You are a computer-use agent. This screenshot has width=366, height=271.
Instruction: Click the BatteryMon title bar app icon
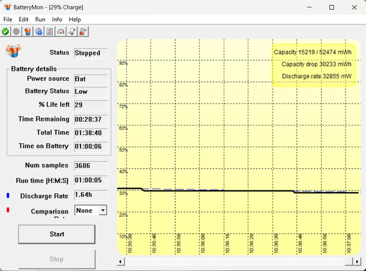[x=7, y=7]
